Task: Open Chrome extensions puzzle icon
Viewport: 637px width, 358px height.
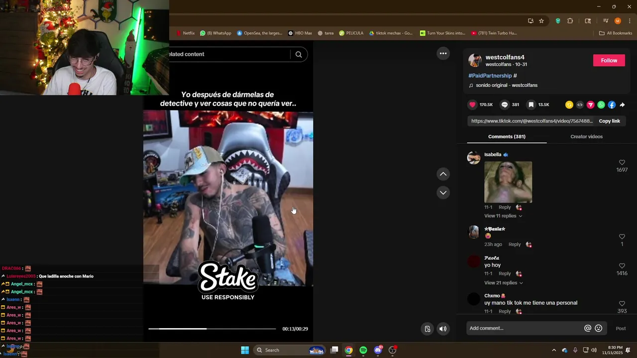Action: pos(570,21)
